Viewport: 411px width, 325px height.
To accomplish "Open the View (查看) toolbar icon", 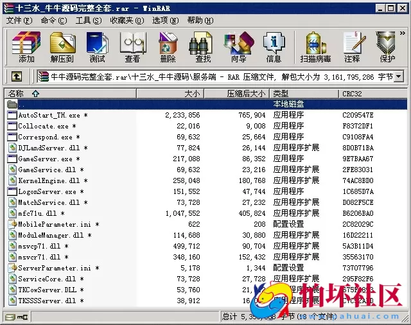I will point(132,47).
